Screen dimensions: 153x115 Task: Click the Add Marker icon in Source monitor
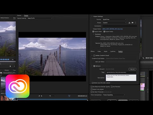click(x=10, y=66)
